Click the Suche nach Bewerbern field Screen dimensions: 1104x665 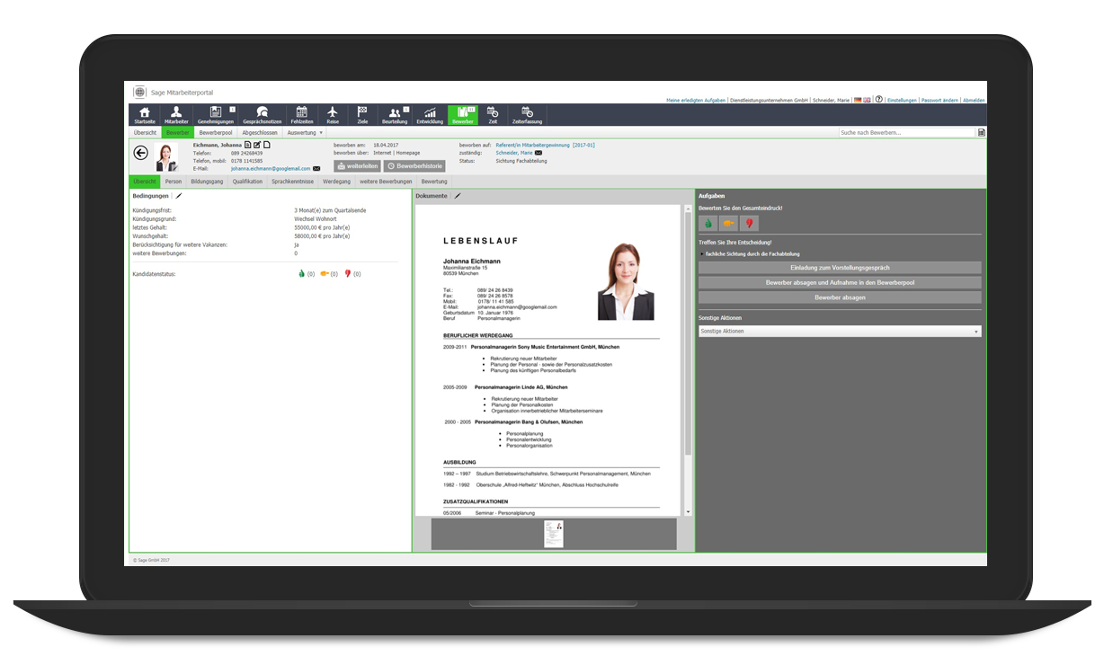[x=908, y=131]
